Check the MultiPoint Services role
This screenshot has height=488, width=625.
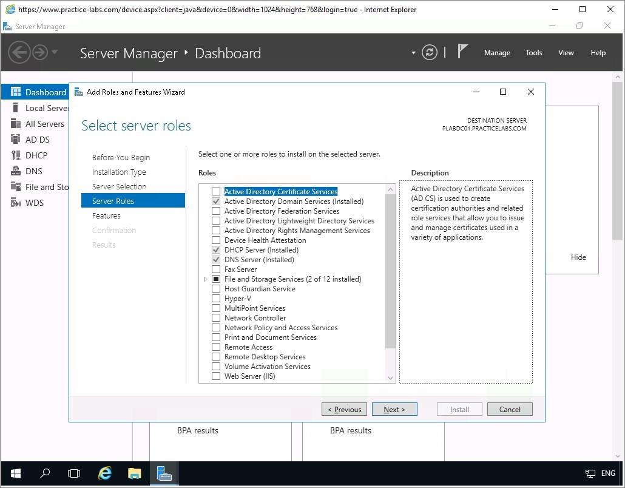(x=216, y=308)
